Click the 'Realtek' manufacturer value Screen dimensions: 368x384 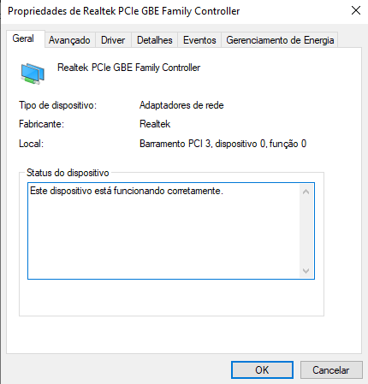[155, 124]
